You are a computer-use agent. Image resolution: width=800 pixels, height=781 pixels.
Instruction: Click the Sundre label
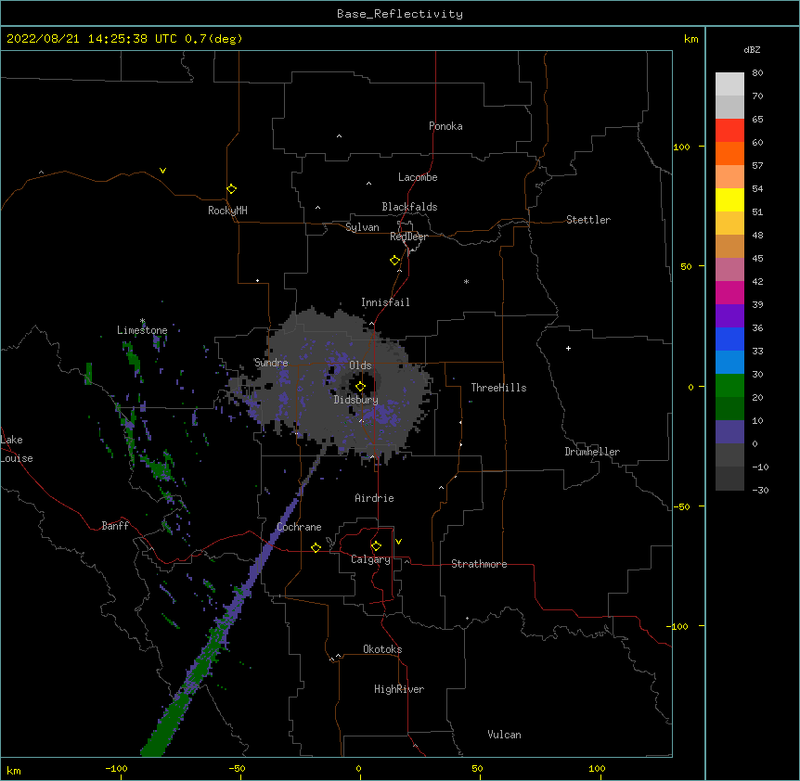271,363
